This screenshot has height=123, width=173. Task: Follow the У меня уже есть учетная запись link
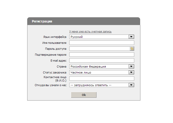(90, 31)
